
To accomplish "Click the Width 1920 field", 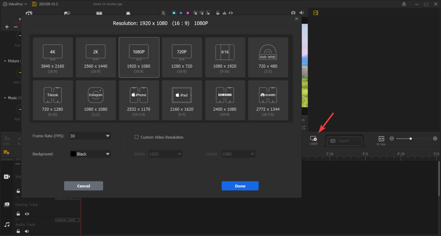I will [x=165, y=154].
